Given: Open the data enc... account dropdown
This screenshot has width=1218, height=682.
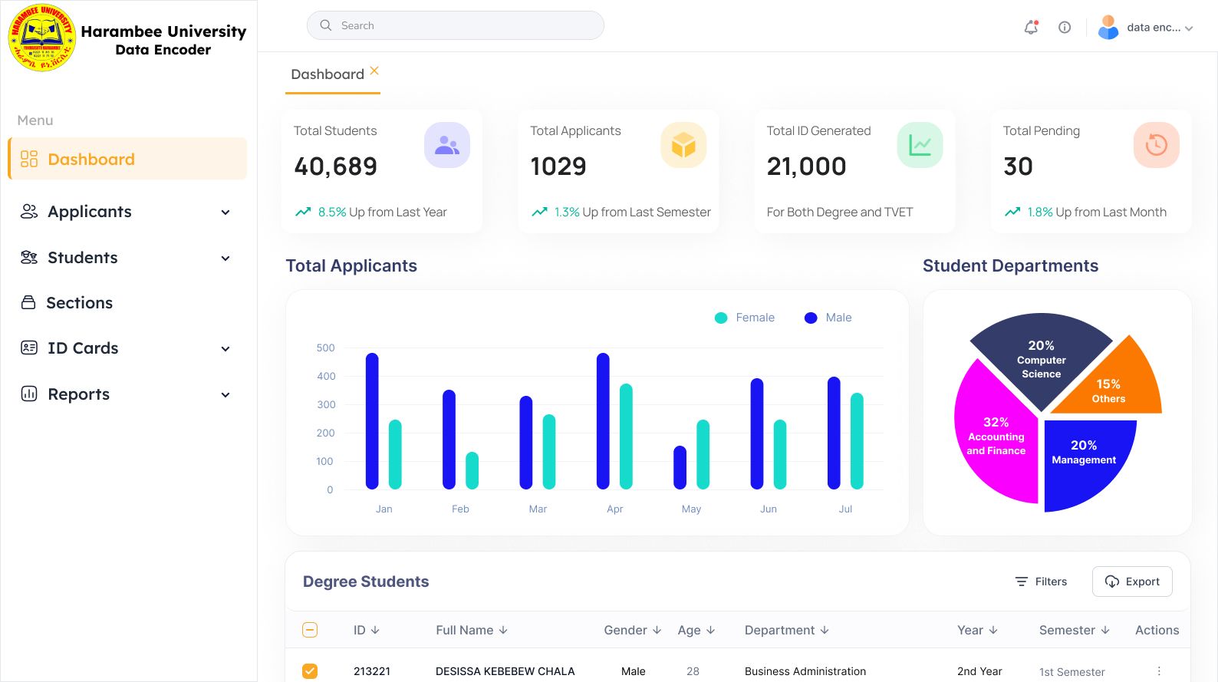Looking at the screenshot, I should coord(1146,28).
